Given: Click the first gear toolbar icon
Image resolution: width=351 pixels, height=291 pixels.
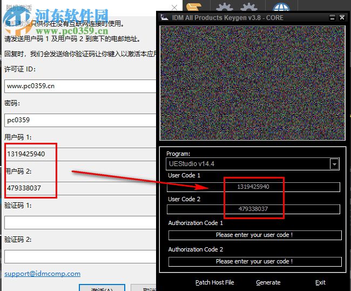Looking at the screenshot, I should click(225, 6).
